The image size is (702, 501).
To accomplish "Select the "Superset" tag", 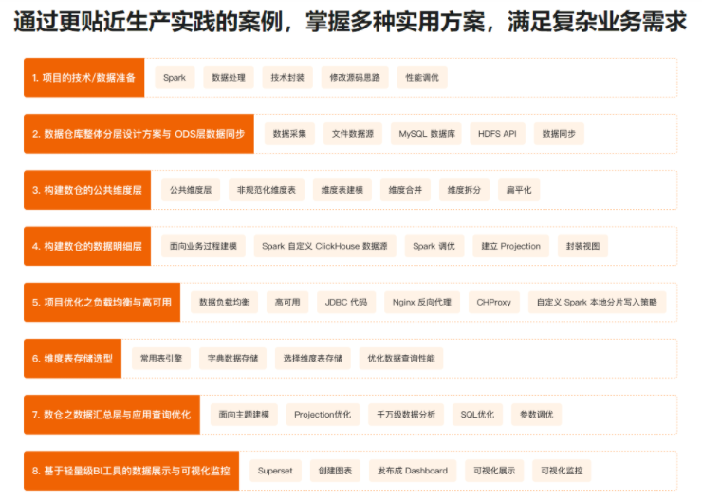I will pos(275,471).
